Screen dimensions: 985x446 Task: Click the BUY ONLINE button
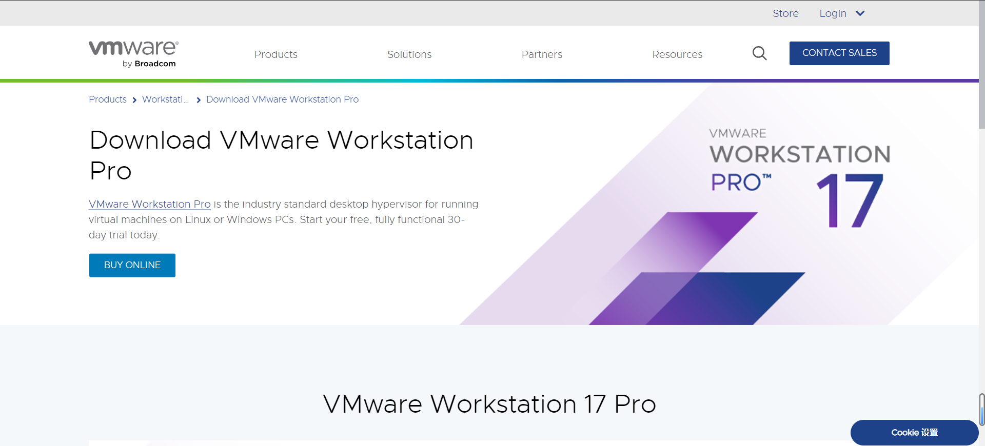pyautogui.click(x=132, y=265)
